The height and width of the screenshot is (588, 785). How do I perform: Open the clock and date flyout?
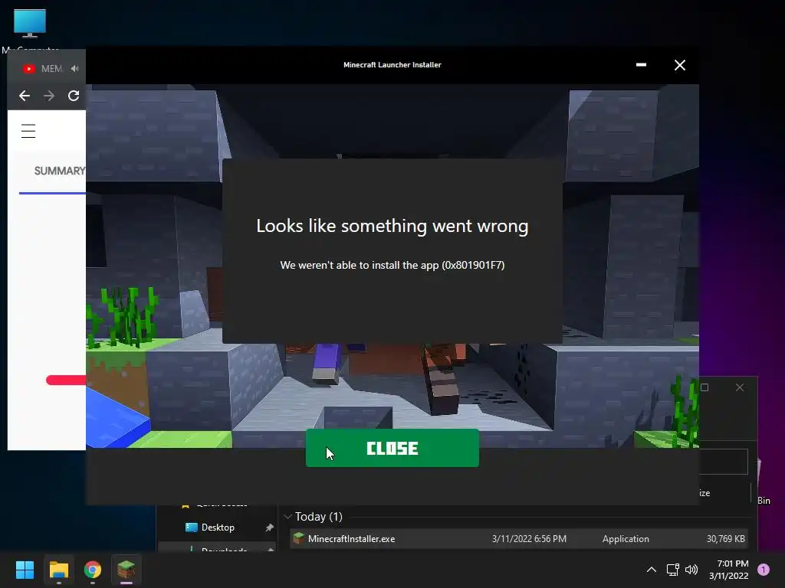click(x=728, y=570)
